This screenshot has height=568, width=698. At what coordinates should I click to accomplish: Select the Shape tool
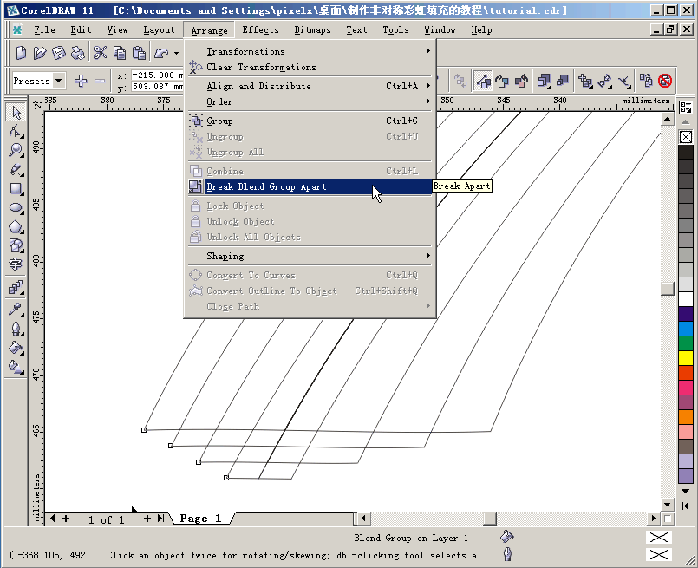click(x=16, y=131)
